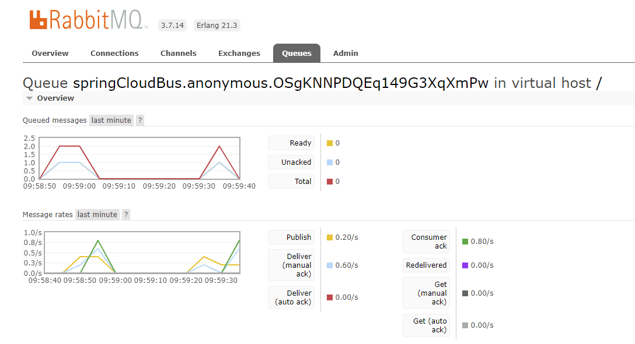This screenshot has height=344, width=635.
Task: Click the Get (manual ack) label
Action: 427,293
